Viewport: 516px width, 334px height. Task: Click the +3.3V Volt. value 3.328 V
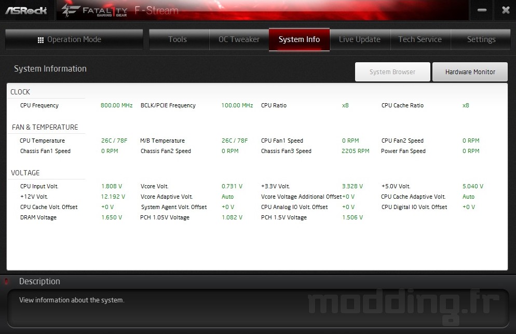coord(352,186)
